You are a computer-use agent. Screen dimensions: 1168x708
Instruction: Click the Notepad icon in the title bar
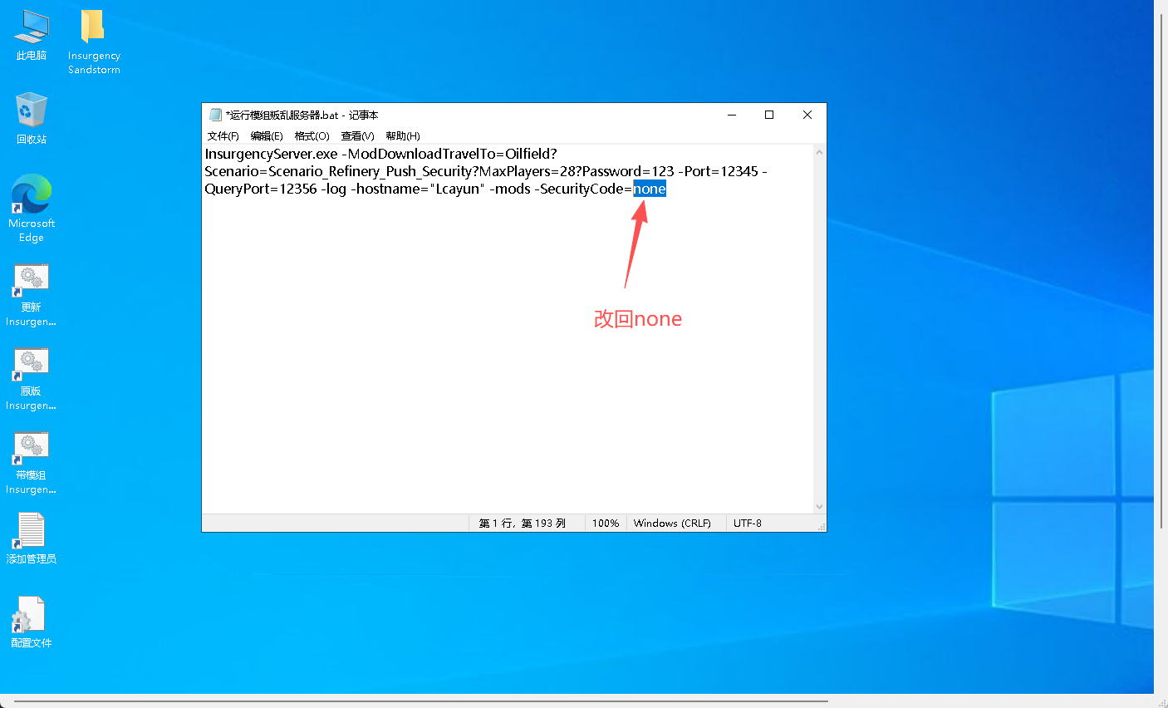(x=215, y=115)
